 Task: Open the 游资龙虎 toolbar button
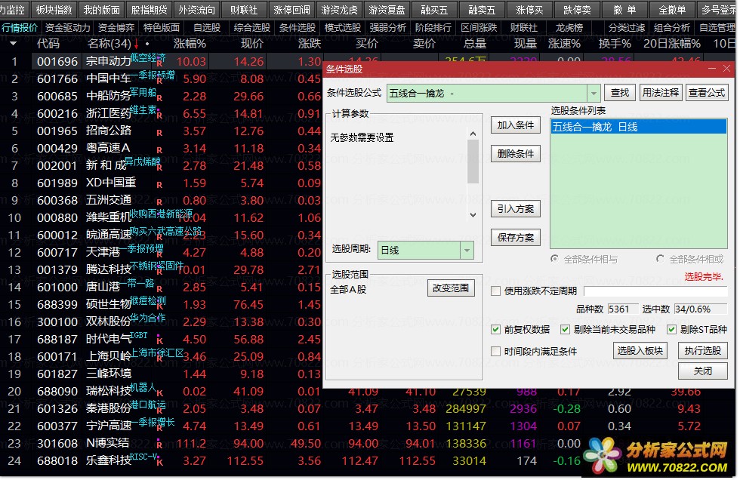pyautogui.click(x=339, y=9)
